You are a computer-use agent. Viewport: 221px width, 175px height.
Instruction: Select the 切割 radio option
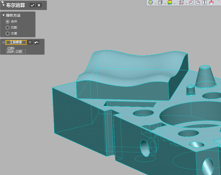pos(8,28)
